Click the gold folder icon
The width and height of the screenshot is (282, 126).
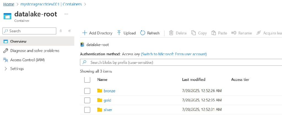coord(100,100)
